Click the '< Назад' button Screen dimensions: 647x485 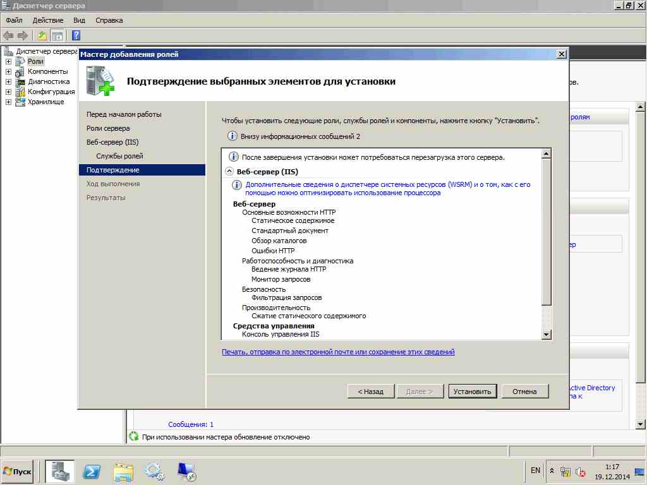click(x=371, y=392)
